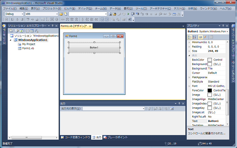Expand the Font property
The image size is (237, 148).
189,86
